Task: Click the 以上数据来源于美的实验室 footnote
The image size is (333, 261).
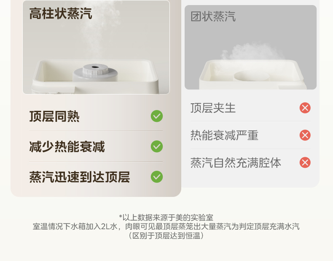Action: pos(166,218)
